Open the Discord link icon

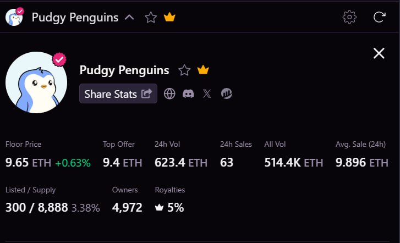pyautogui.click(x=188, y=93)
